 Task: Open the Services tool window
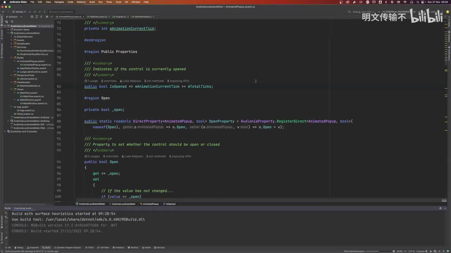pyautogui.click(x=159, y=247)
